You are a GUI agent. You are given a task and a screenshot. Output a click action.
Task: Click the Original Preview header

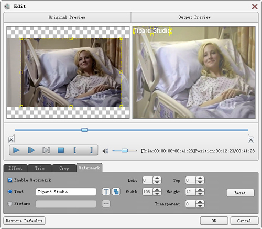[x=67, y=17]
